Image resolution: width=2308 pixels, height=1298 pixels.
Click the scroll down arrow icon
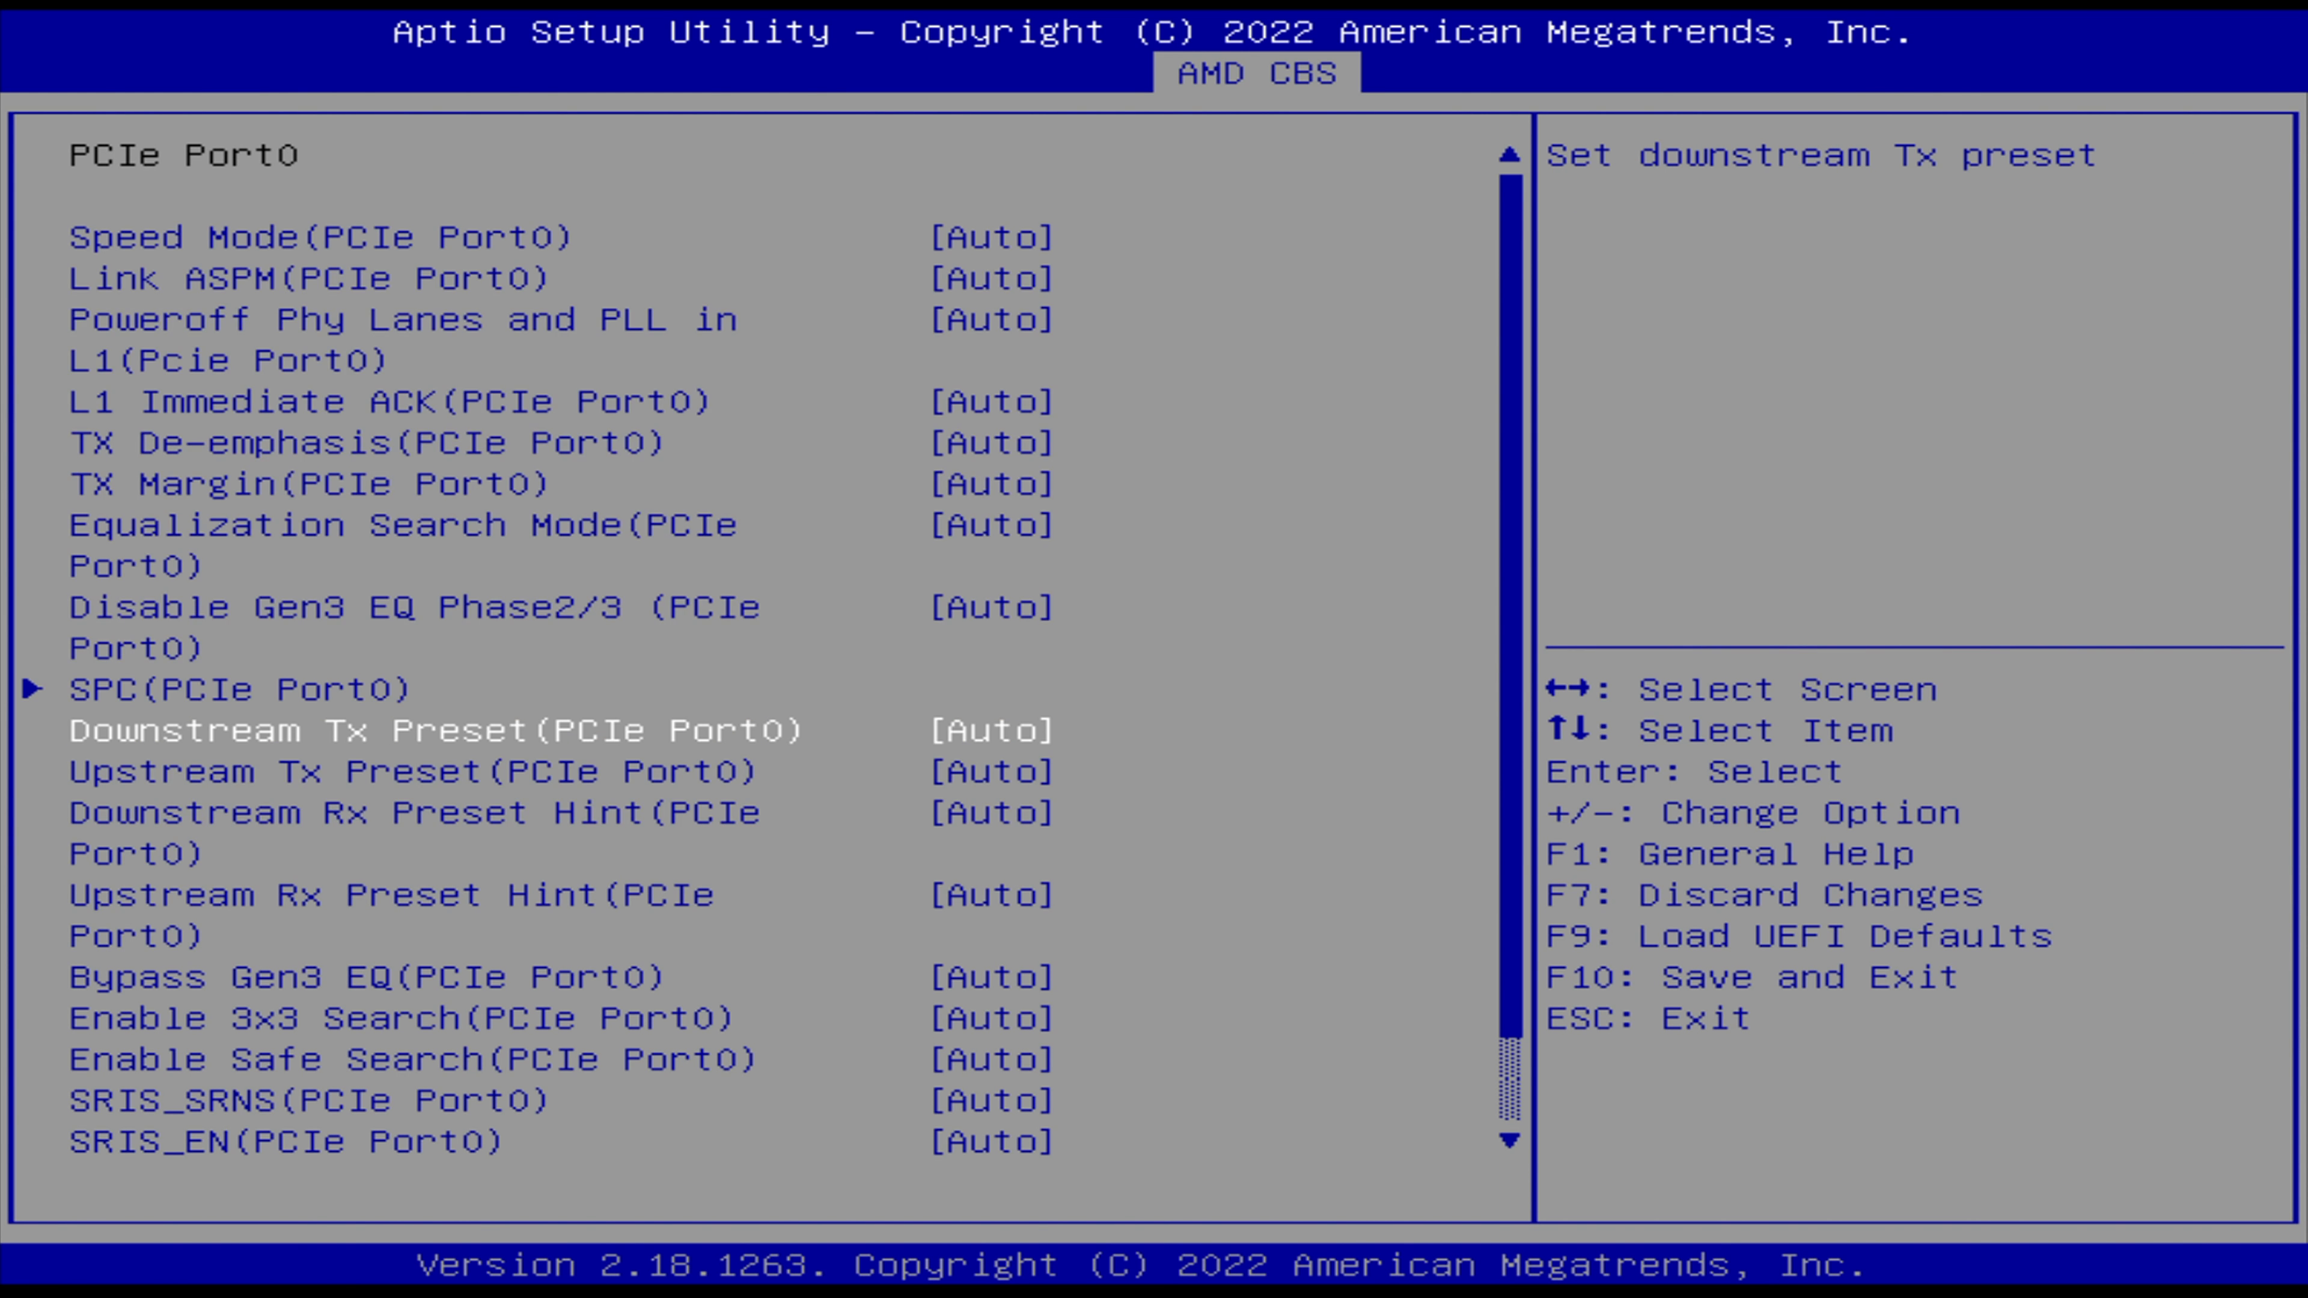1510,1141
